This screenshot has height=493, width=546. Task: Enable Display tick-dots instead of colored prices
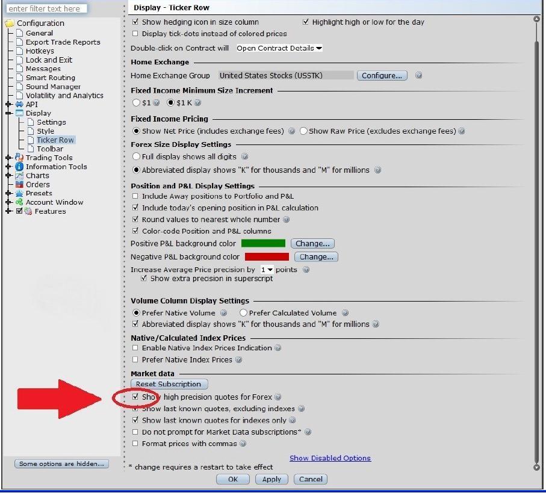coord(135,34)
